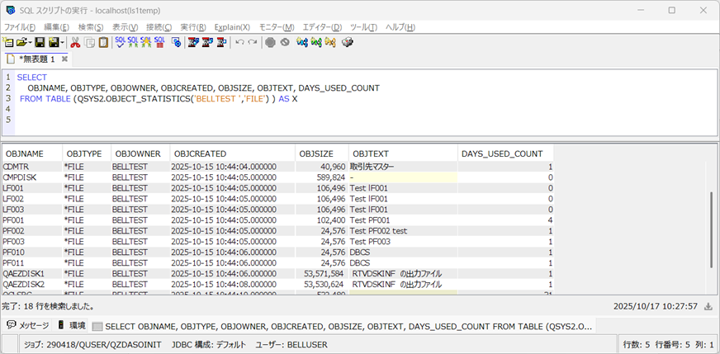Screen dimensions: 720x354
Task: Click the OBJSIZE column header
Action: coord(315,153)
